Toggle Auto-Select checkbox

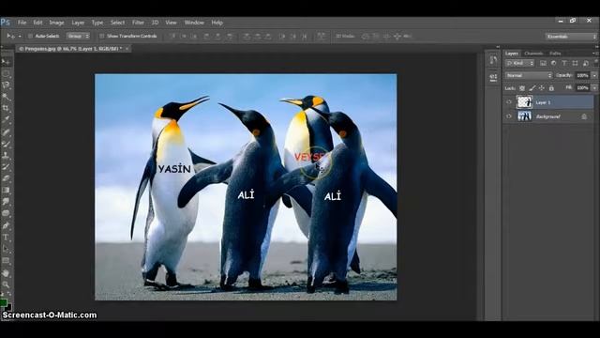[x=30, y=36]
